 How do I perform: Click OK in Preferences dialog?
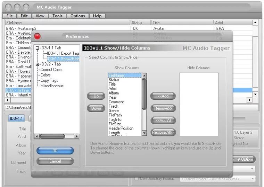pos(55,151)
